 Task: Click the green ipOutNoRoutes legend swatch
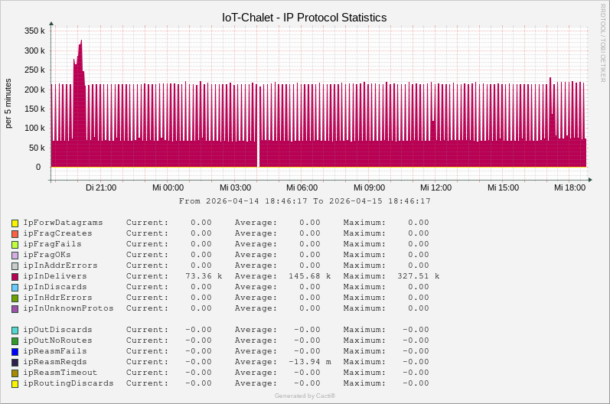(15, 341)
